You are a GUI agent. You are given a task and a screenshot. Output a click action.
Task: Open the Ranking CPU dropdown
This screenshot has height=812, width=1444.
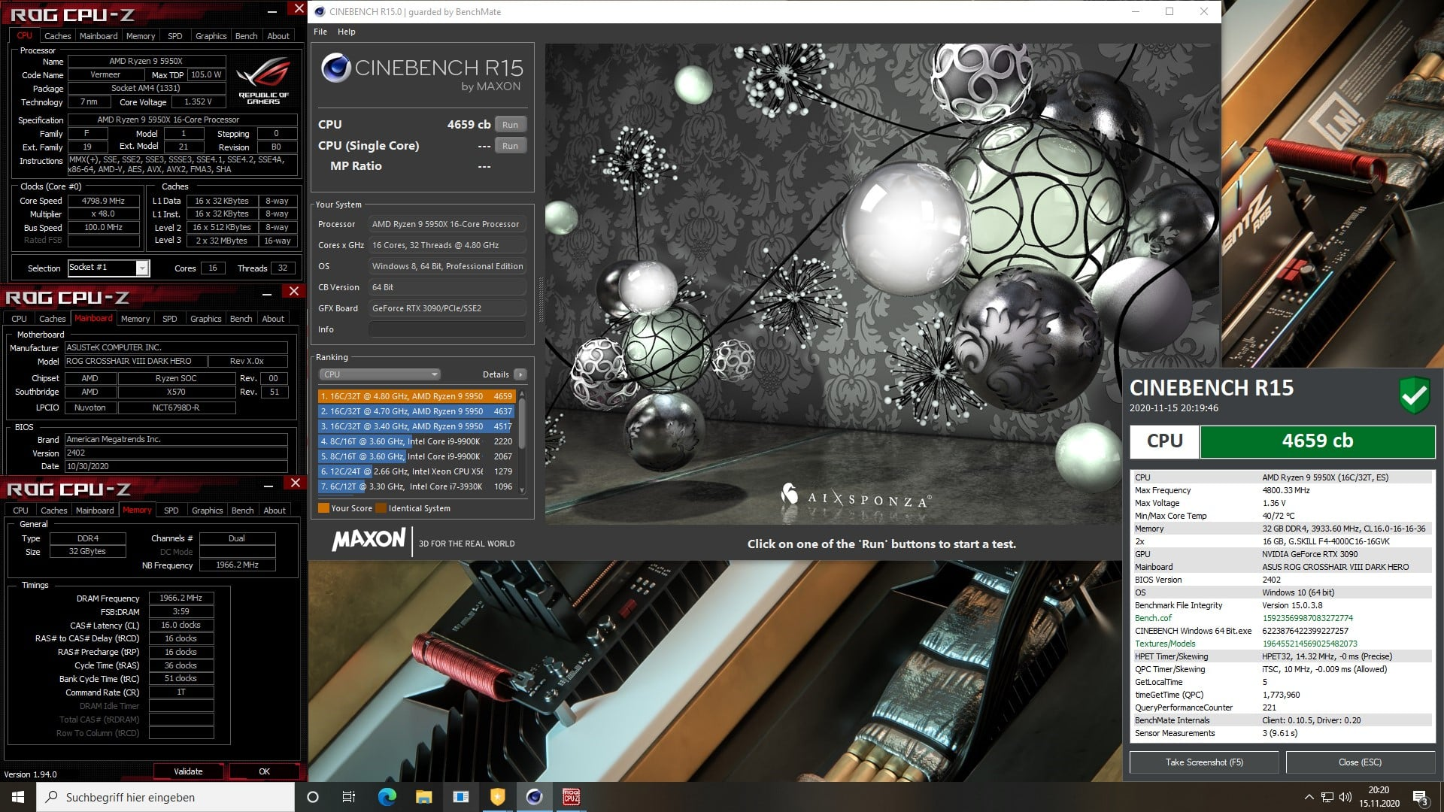tap(379, 374)
